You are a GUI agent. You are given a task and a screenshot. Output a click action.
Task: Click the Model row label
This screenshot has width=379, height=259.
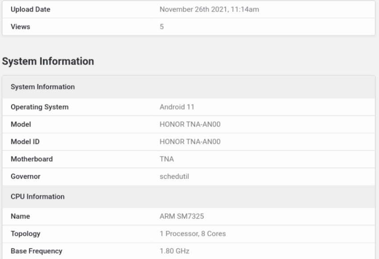(21, 125)
